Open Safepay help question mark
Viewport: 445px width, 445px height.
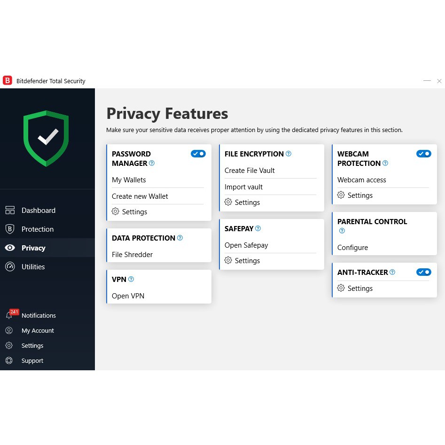click(258, 228)
